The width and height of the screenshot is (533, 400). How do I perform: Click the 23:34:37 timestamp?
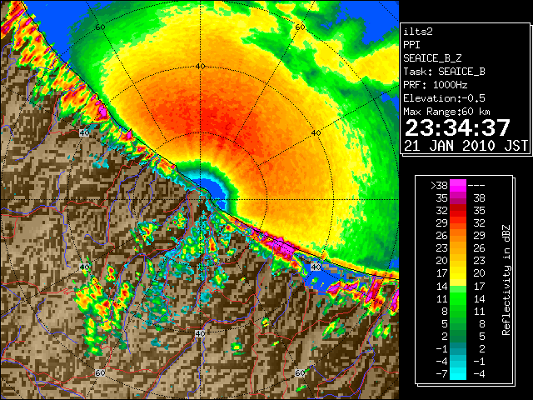457,128
